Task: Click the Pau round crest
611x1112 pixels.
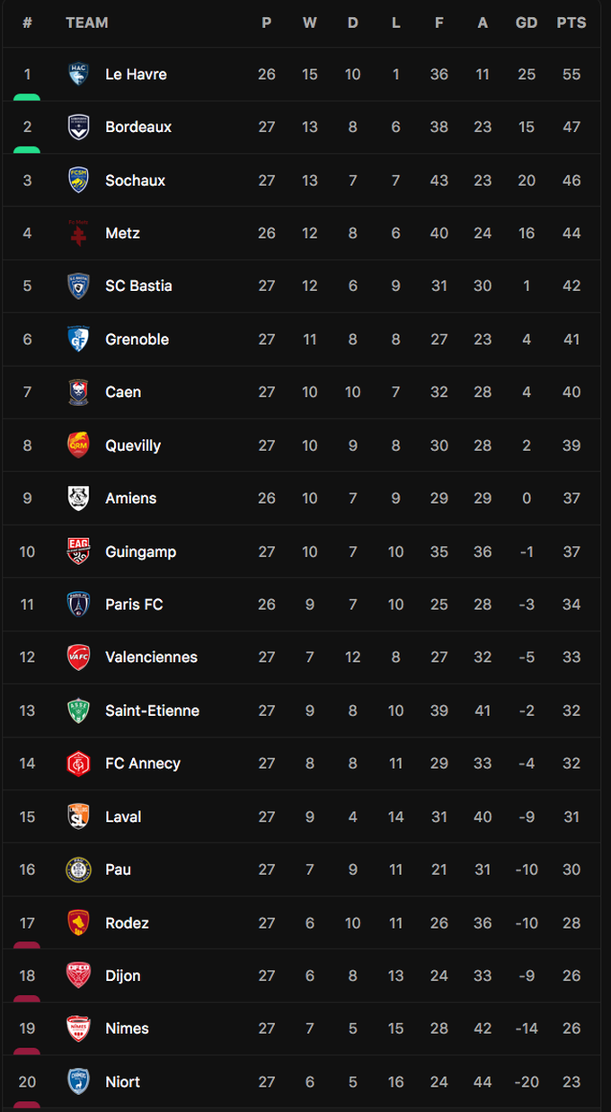Action: click(78, 869)
